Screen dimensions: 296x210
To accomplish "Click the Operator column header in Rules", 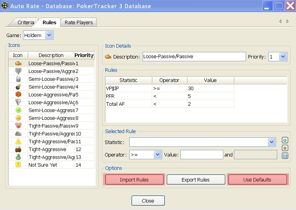I will point(169,80).
